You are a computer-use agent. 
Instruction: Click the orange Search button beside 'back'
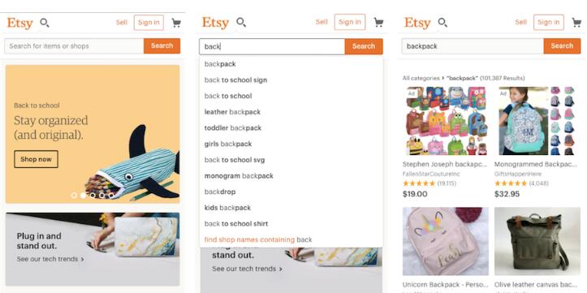click(x=364, y=46)
